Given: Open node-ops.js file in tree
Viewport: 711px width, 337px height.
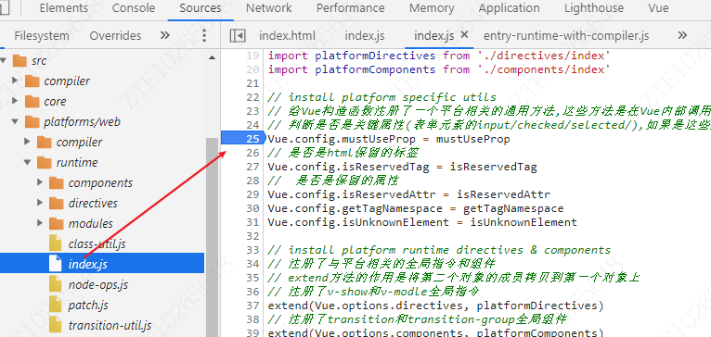Looking at the screenshot, I should click(98, 285).
